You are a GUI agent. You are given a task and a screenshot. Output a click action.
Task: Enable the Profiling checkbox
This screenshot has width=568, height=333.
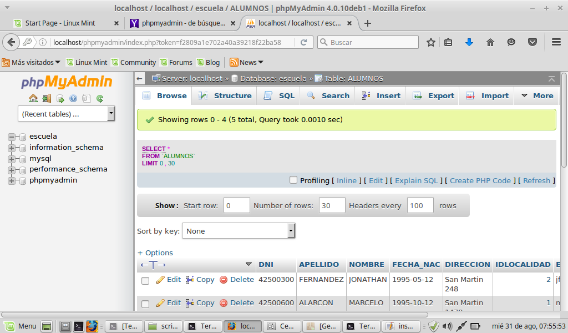tap(293, 180)
